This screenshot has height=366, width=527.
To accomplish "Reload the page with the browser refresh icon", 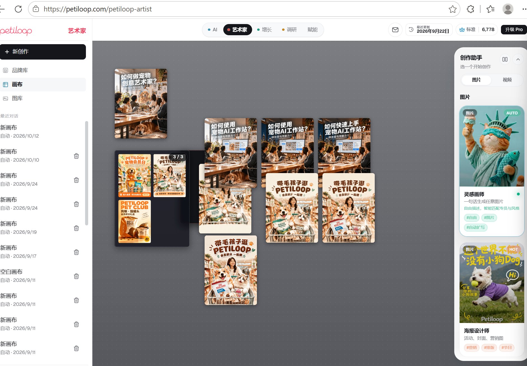I will tap(18, 9).
